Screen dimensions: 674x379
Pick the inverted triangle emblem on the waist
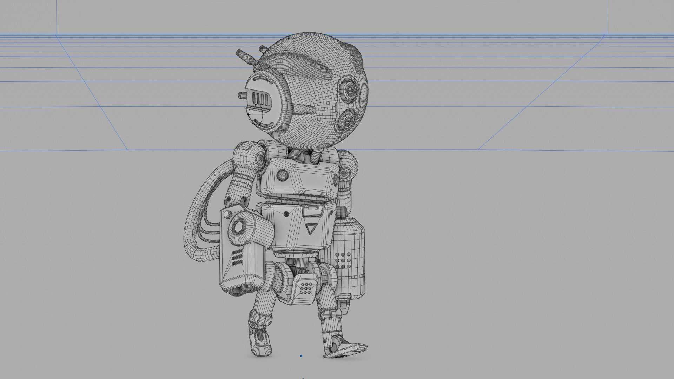tap(311, 229)
